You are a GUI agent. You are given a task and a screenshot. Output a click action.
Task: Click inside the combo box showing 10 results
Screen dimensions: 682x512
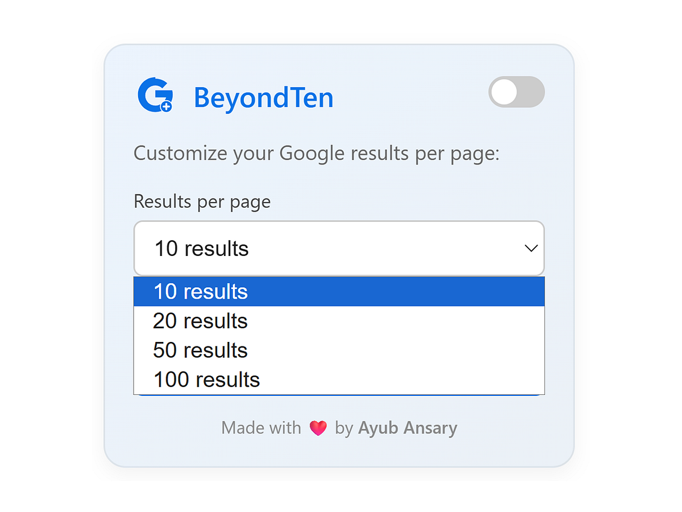coord(284,249)
